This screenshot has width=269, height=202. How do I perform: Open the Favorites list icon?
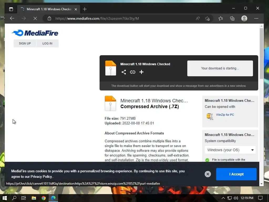221,18
